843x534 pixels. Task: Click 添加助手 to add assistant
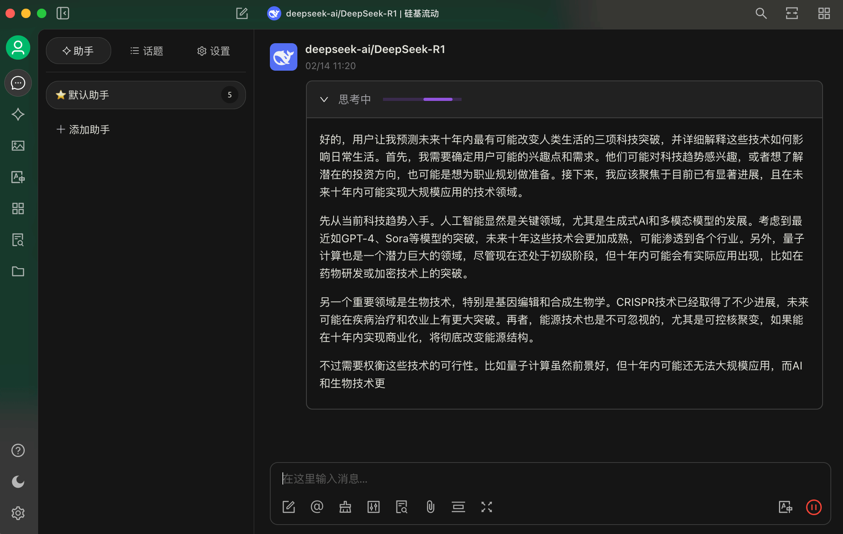click(83, 130)
